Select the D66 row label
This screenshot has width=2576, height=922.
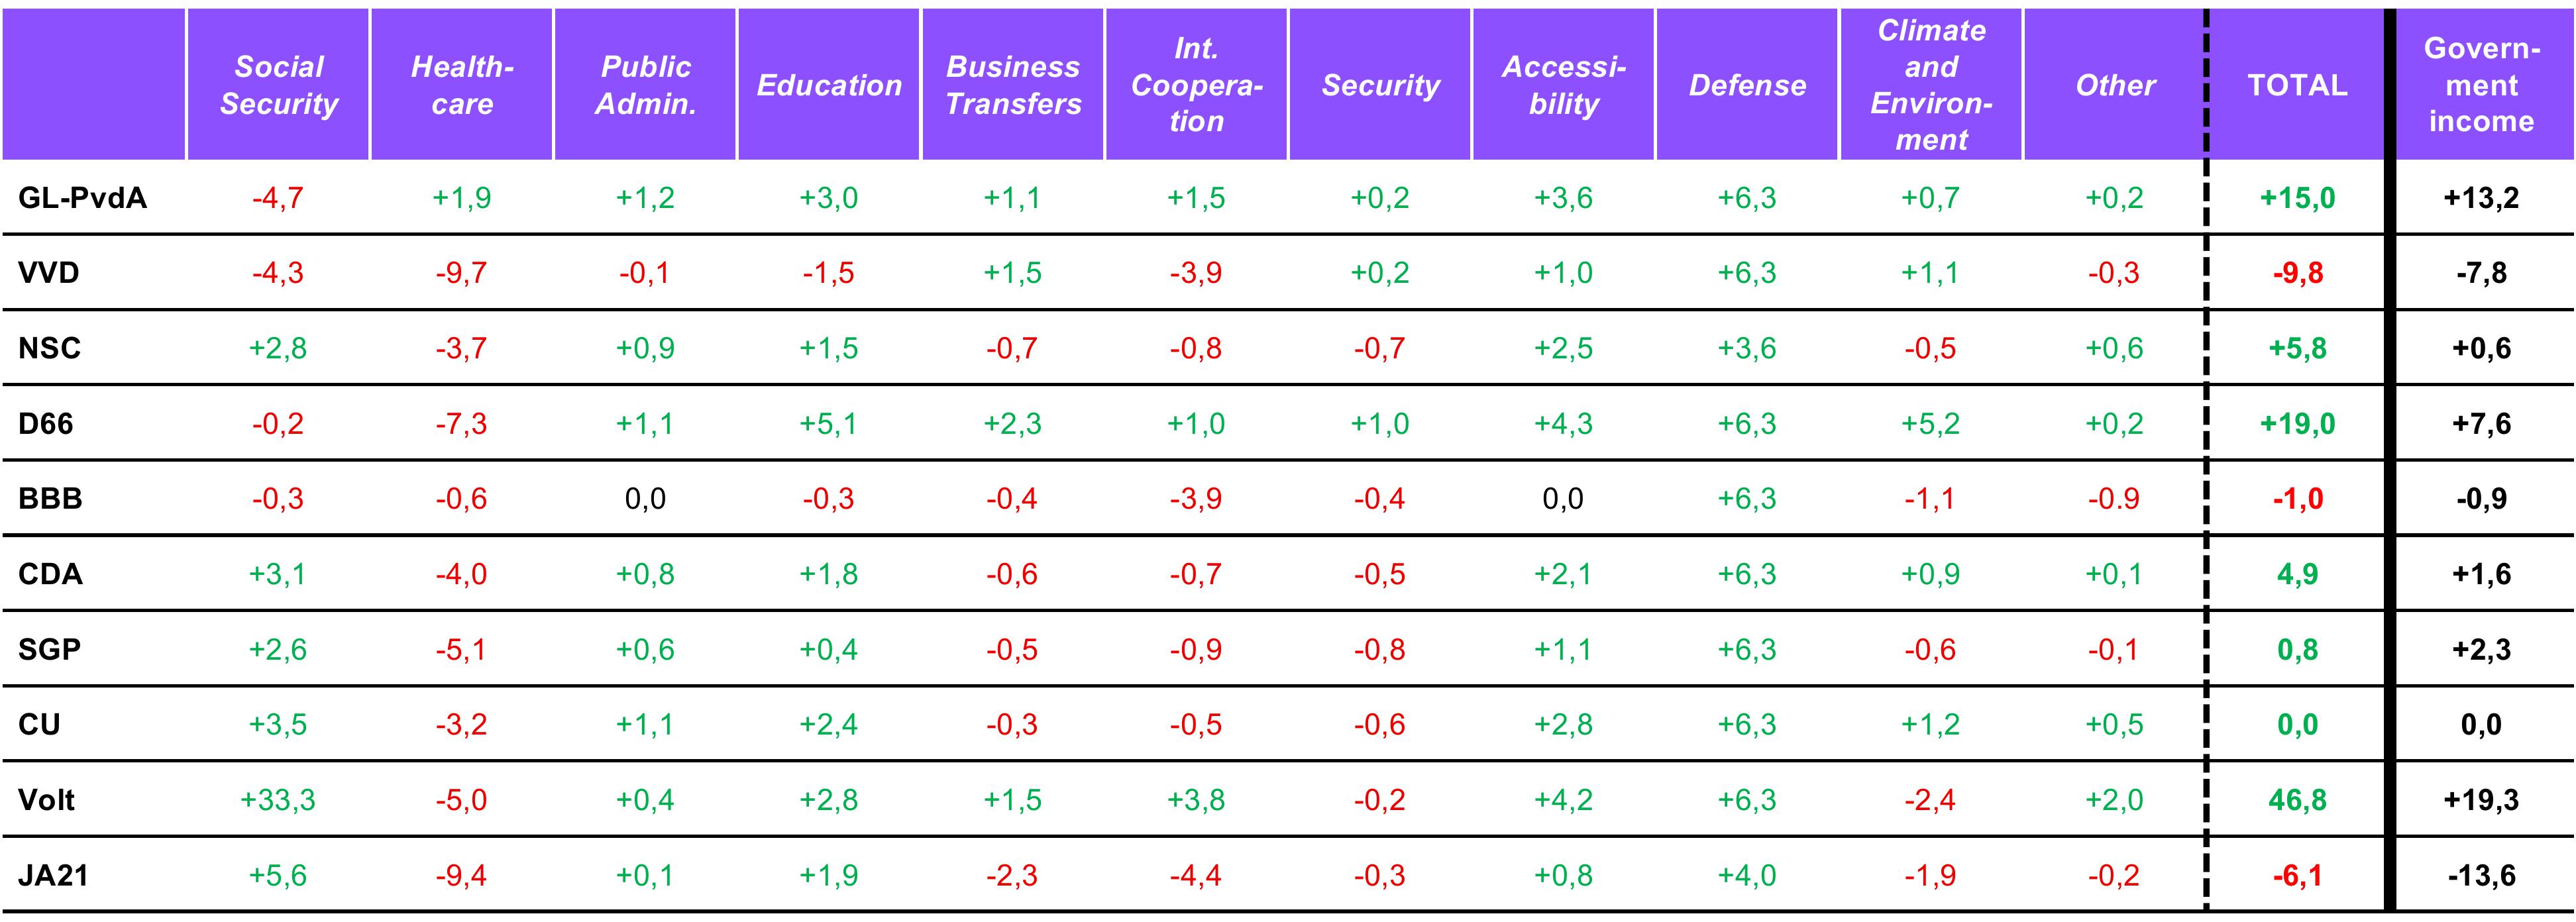[x=46, y=424]
